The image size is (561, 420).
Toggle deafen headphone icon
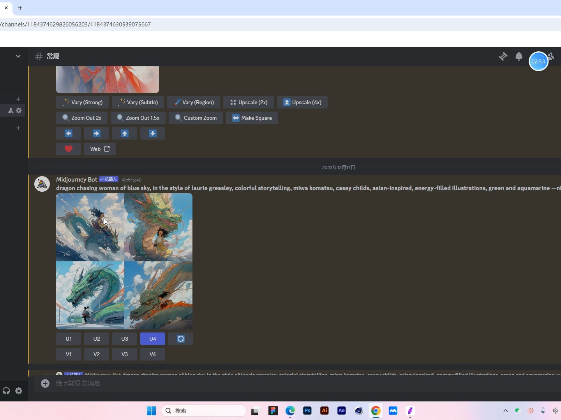[6, 391]
